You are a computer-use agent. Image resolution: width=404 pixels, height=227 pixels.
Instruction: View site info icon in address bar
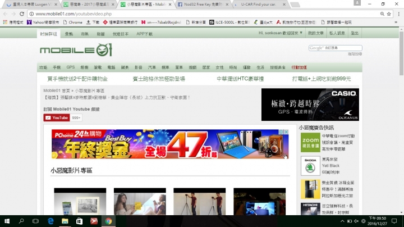click(x=31, y=14)
